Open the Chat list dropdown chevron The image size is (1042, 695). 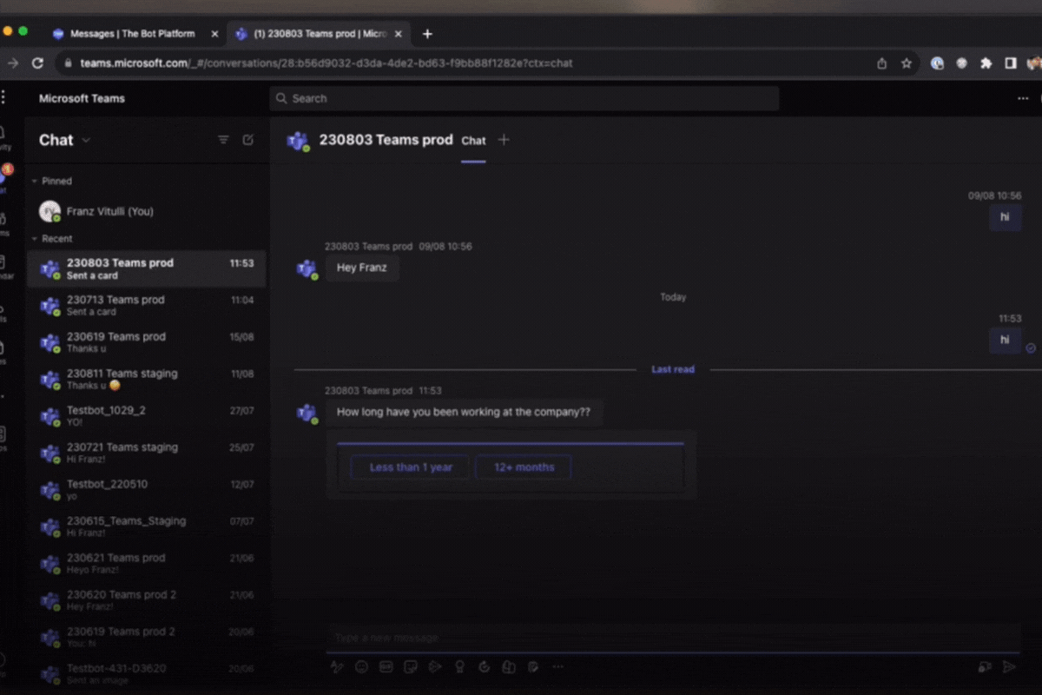click(86, 141)
